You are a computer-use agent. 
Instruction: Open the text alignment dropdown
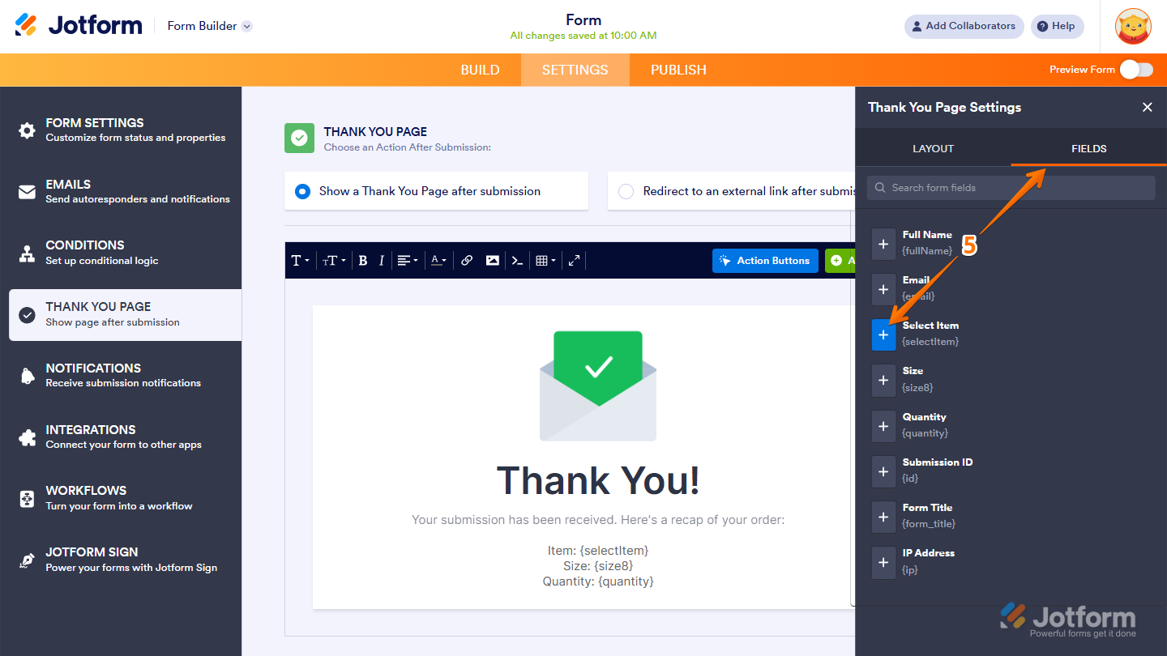pos(408,260)
